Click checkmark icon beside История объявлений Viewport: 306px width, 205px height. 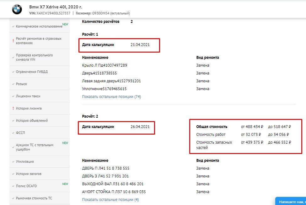(x=13, y=121)
